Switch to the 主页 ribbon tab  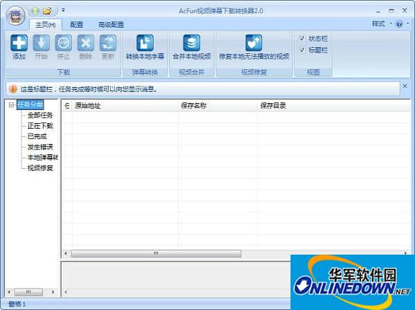[x=45, y=25]
